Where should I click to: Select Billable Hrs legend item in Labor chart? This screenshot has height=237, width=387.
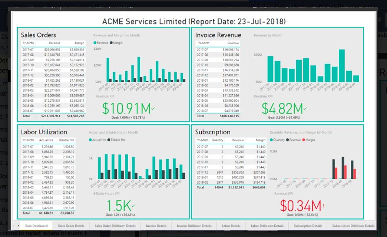116,140
